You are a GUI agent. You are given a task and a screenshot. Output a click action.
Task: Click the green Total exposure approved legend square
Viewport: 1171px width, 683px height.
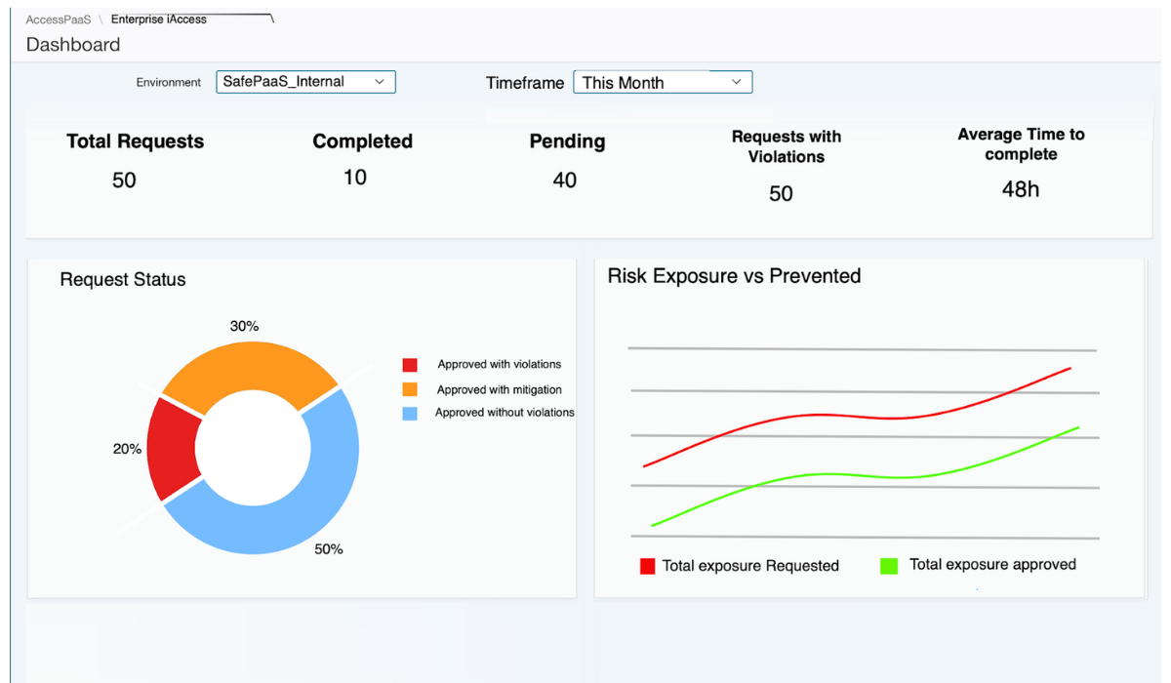[889, 565]
